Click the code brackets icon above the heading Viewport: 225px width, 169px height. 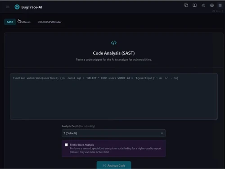coord(114,43)
